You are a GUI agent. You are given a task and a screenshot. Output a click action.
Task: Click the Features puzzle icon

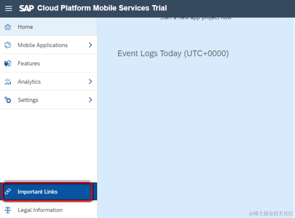pyautogui.click(x=8, y=63)
